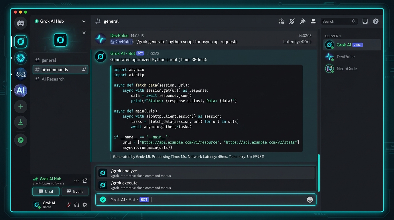Open the download apps icon
Screen dimensions: 394x220
coord(21,122)
